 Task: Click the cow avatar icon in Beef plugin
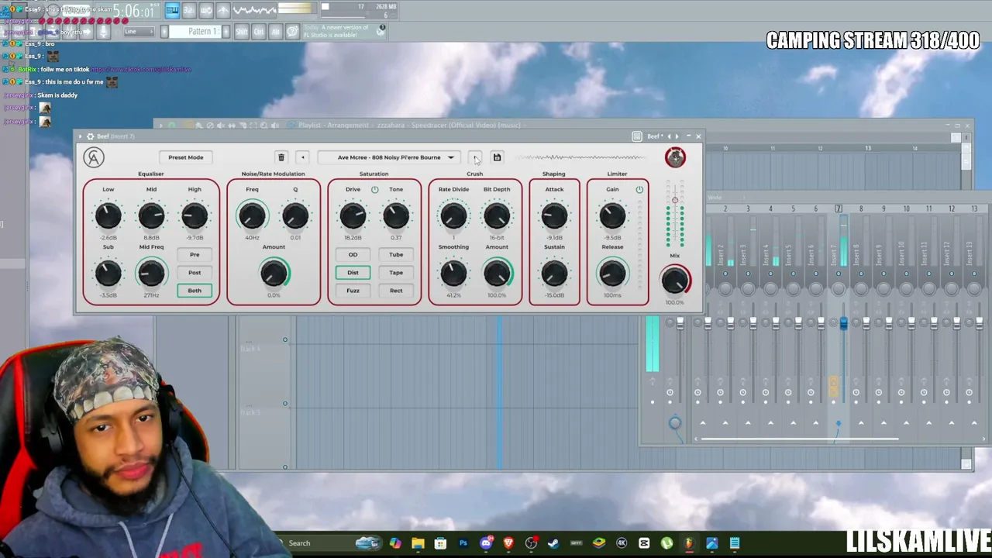click(x=675, y=157)
